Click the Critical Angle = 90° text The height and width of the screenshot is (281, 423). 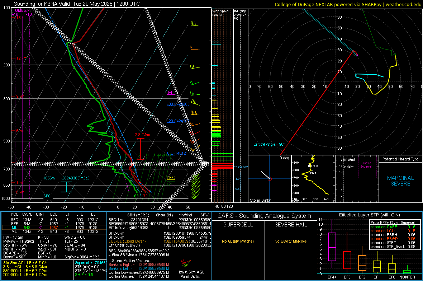pos(269,144)
